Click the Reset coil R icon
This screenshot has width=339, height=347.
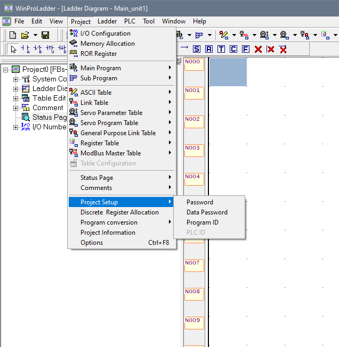pos(209,49)
